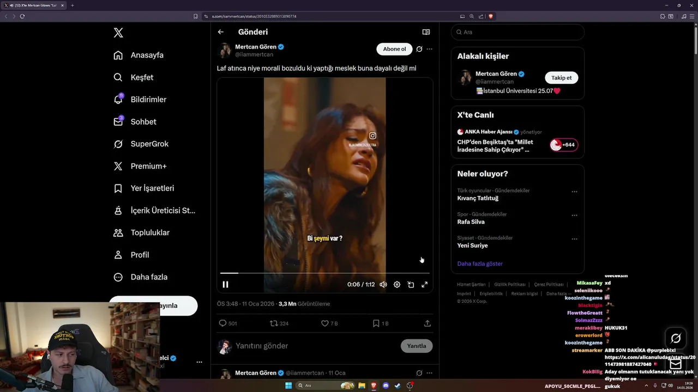
Task: Open İçerik Üreticisi Stüdyosu item
Action: [x=154, y=211]
